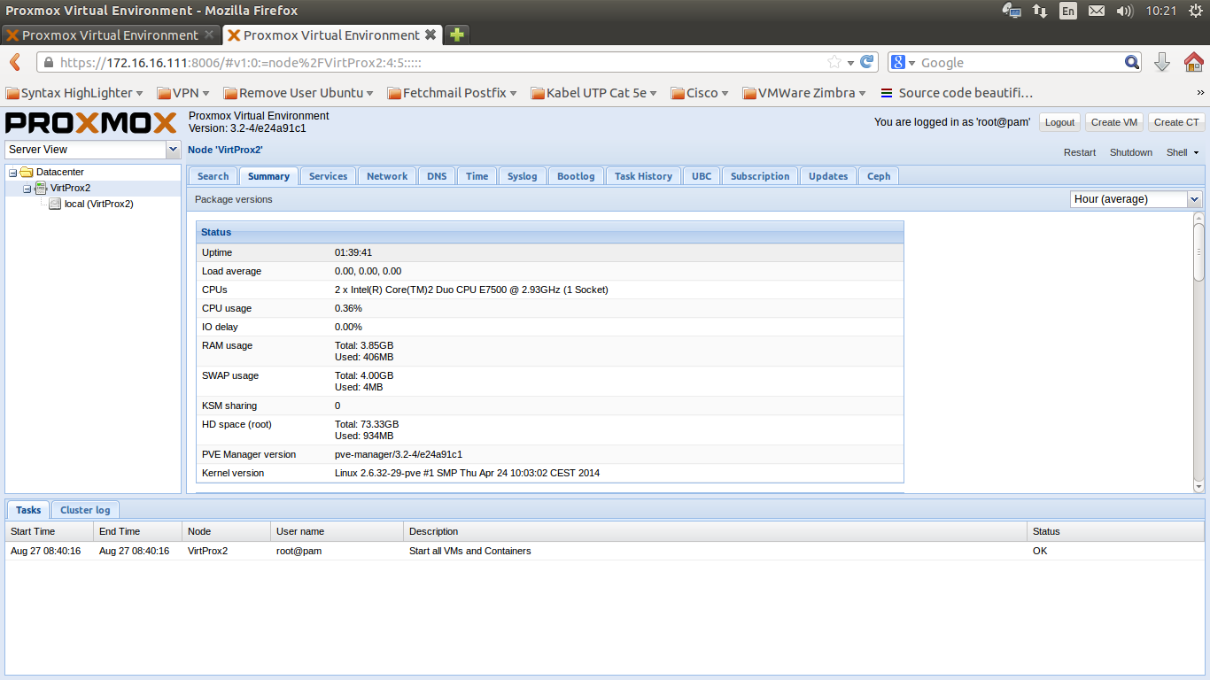Select the 'Start all VMs and Containers' task row
This screenshot has height=680, width=1210.
pos(605,551)
